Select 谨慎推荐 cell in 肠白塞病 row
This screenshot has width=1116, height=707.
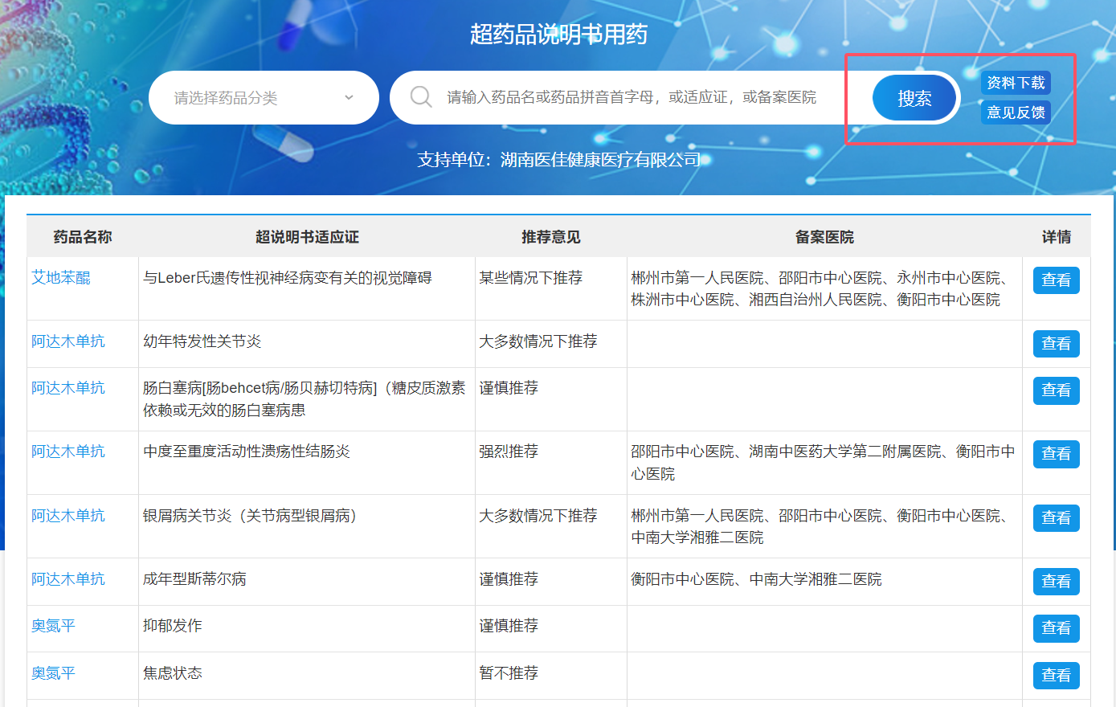tap(550, 399)
